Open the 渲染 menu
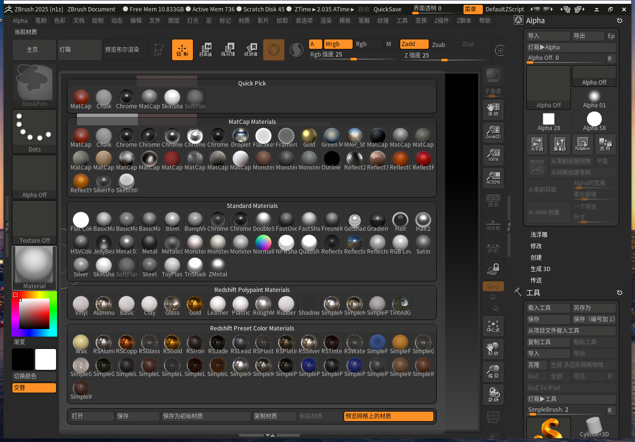 (x=326, y=20)
